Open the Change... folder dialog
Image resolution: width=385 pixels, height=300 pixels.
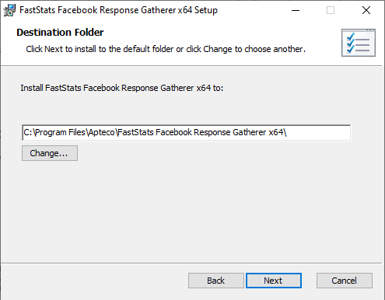coord(50,153)
